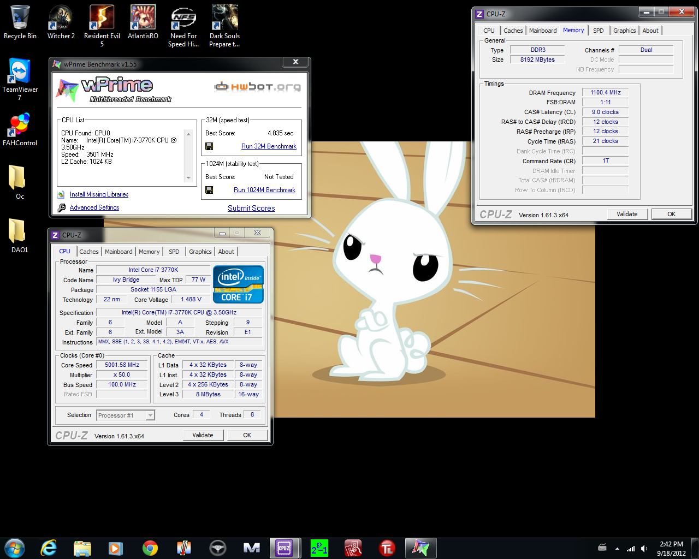Open Graphics tab in upper-right CPU-Z window
This screenshot has width=699, height=559.
pos(625,31)
